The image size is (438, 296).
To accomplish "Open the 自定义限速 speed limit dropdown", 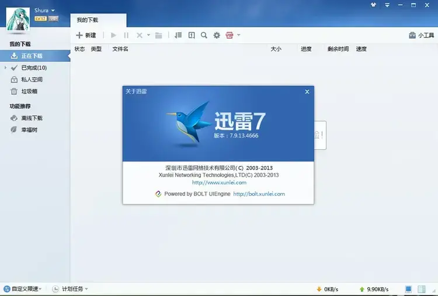I will pos(23,289).
